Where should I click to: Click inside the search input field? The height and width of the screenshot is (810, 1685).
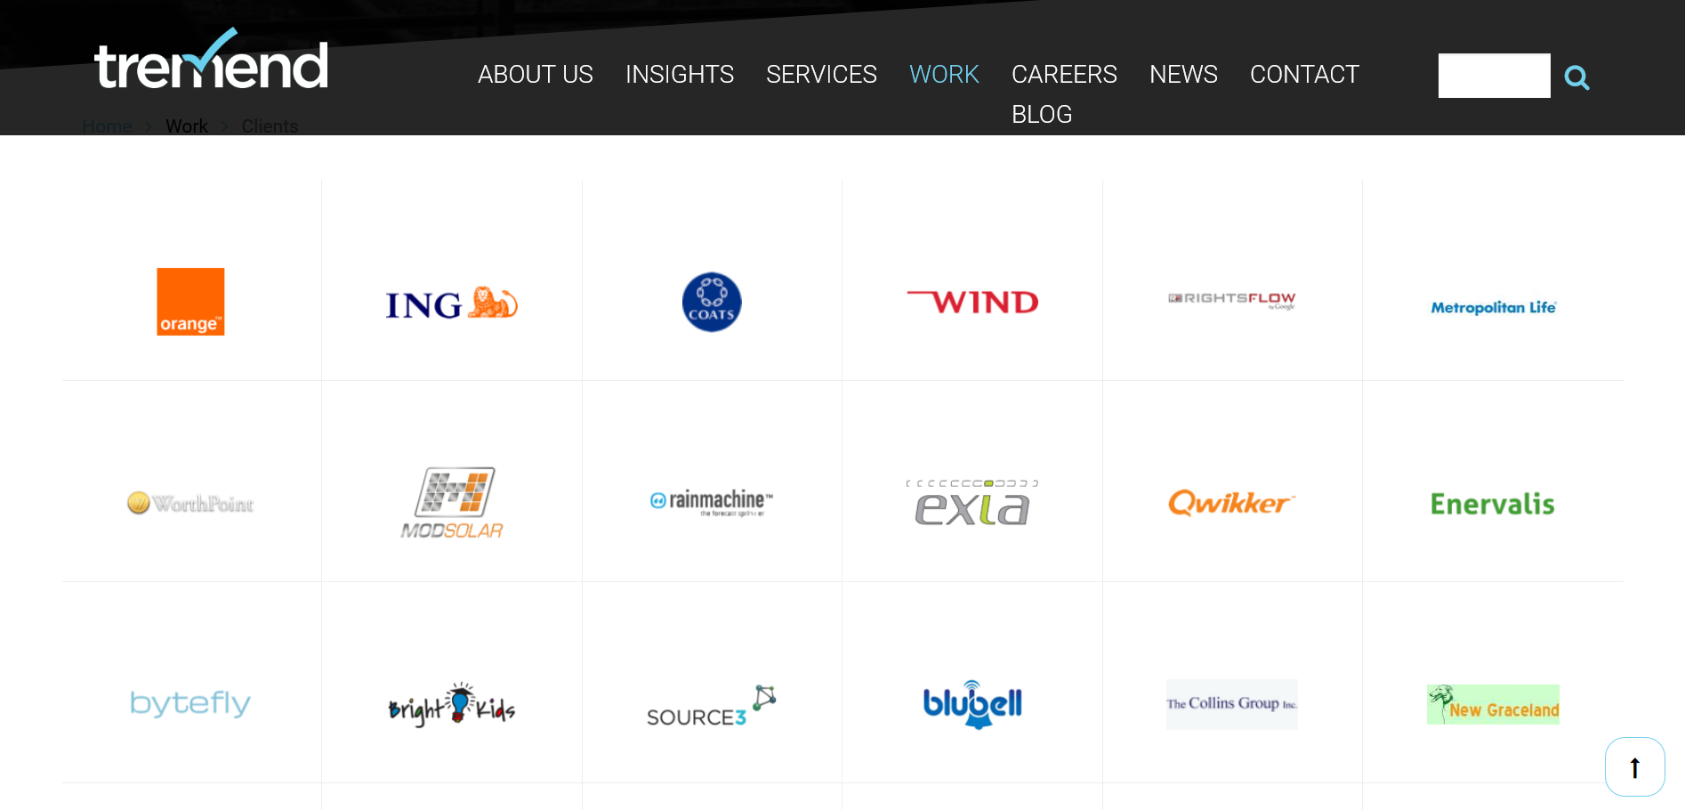pos(1493,76)
